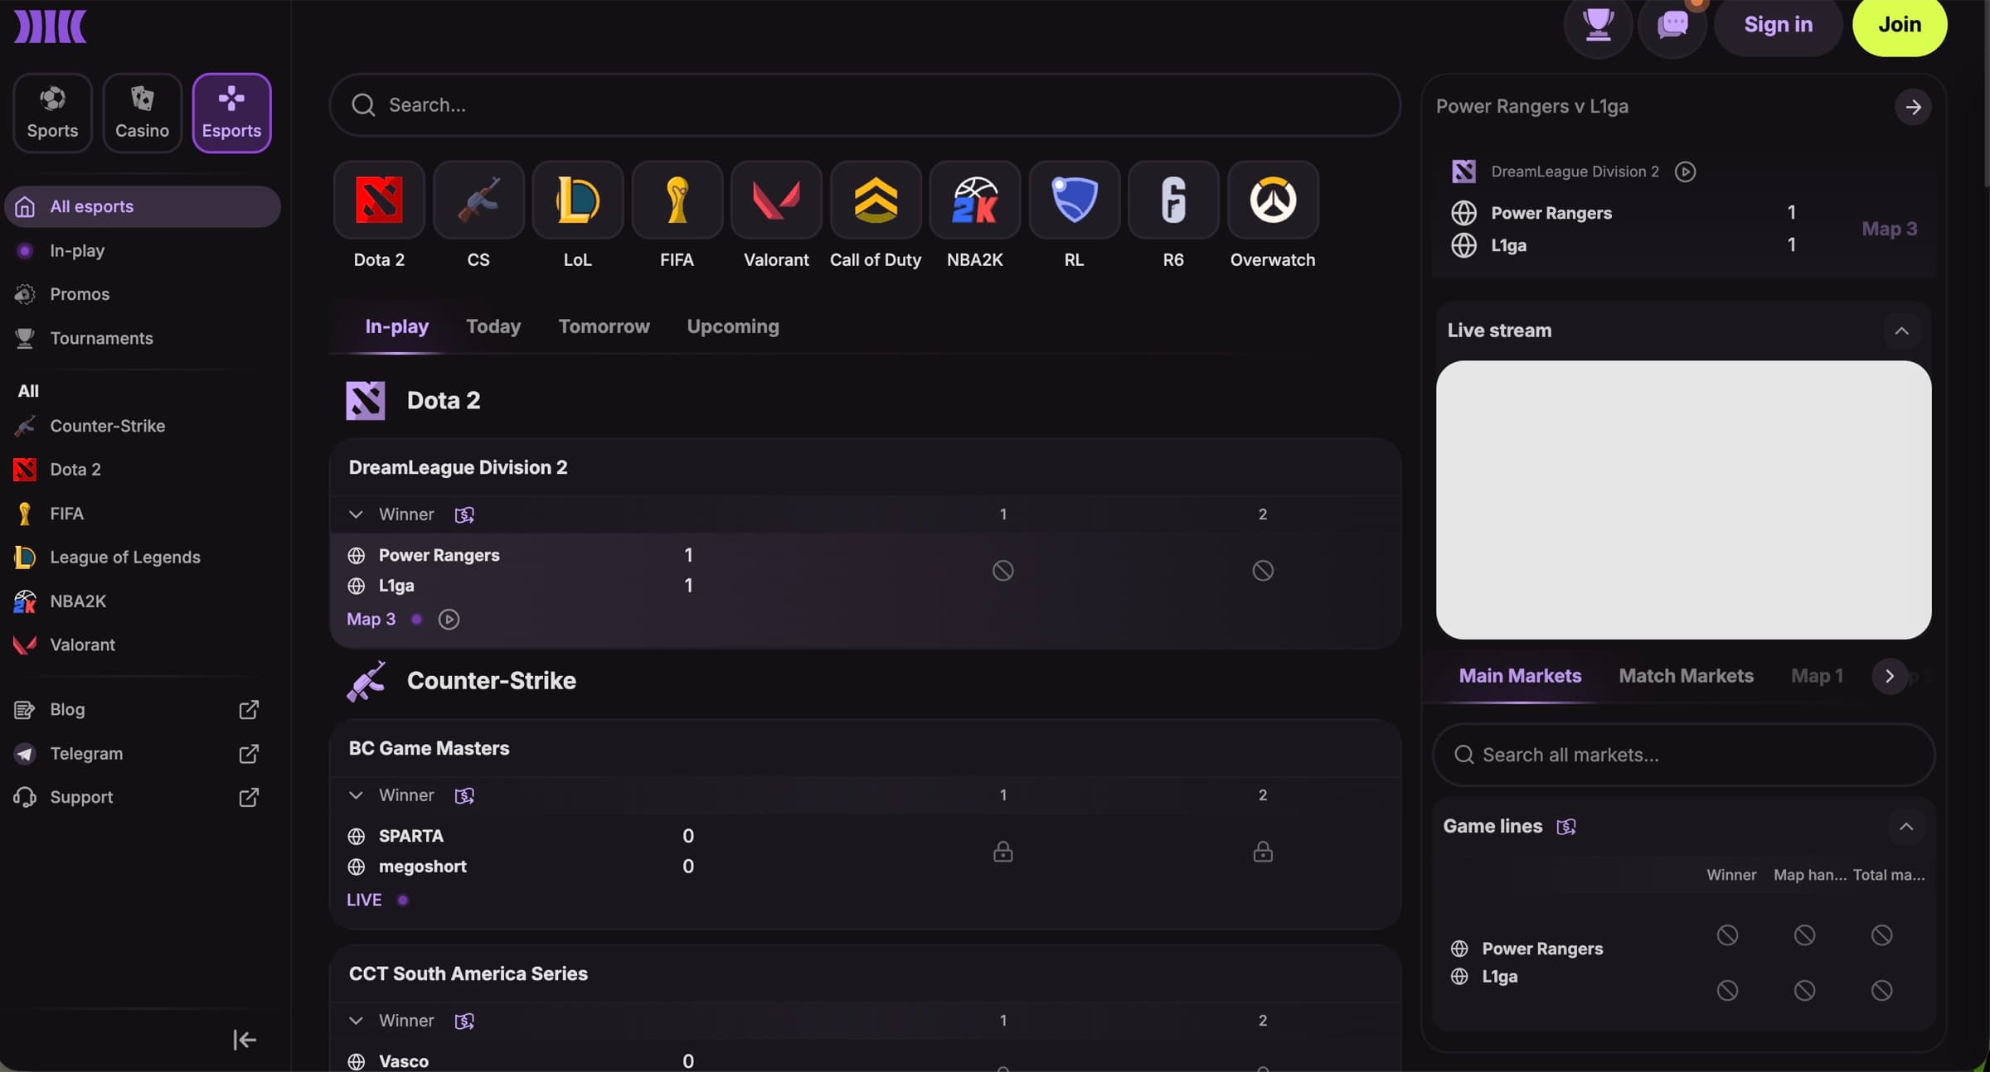Select All esports in sidebar
The width and height of the screenshot is (1990, 1072).
[143, 206]
